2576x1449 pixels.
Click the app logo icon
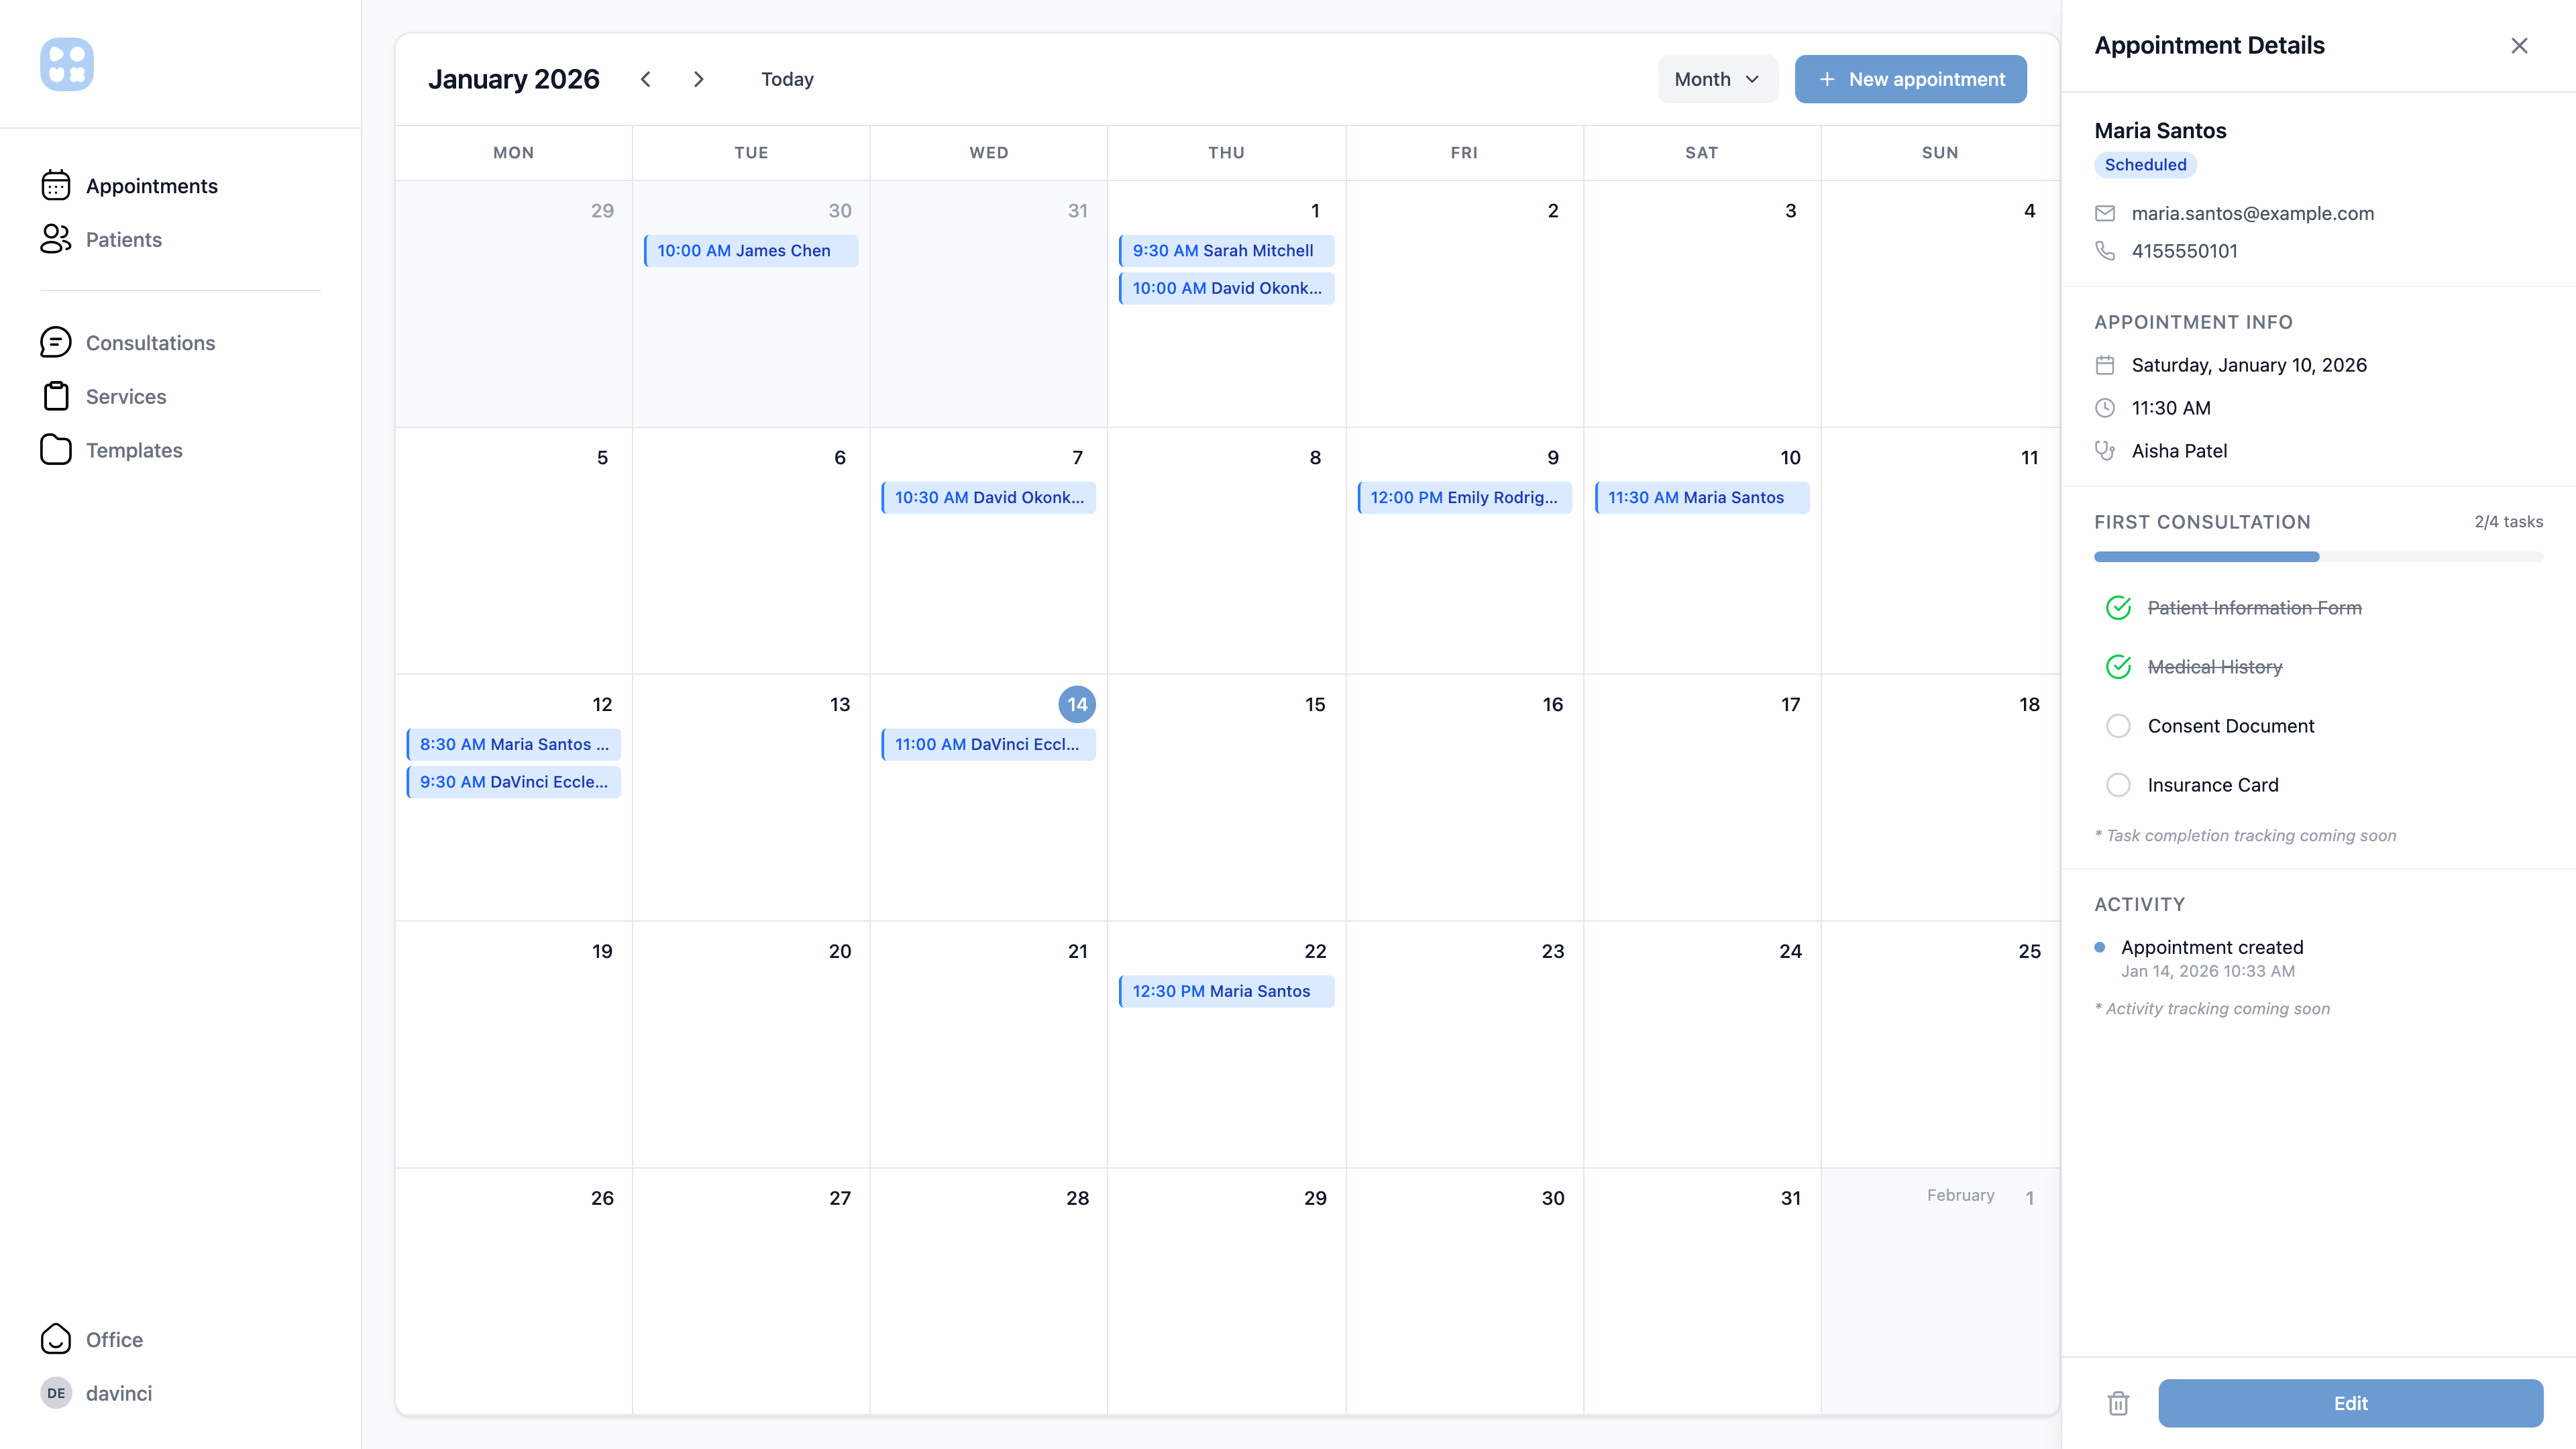[x=67, y=65]
